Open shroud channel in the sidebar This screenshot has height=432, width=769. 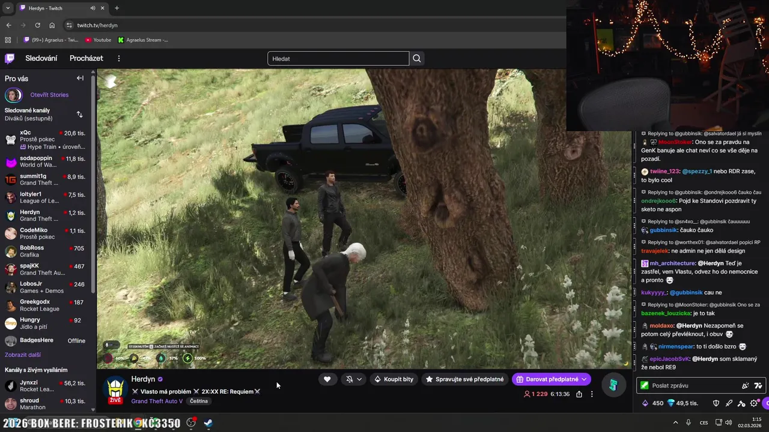tap(45, 404)
